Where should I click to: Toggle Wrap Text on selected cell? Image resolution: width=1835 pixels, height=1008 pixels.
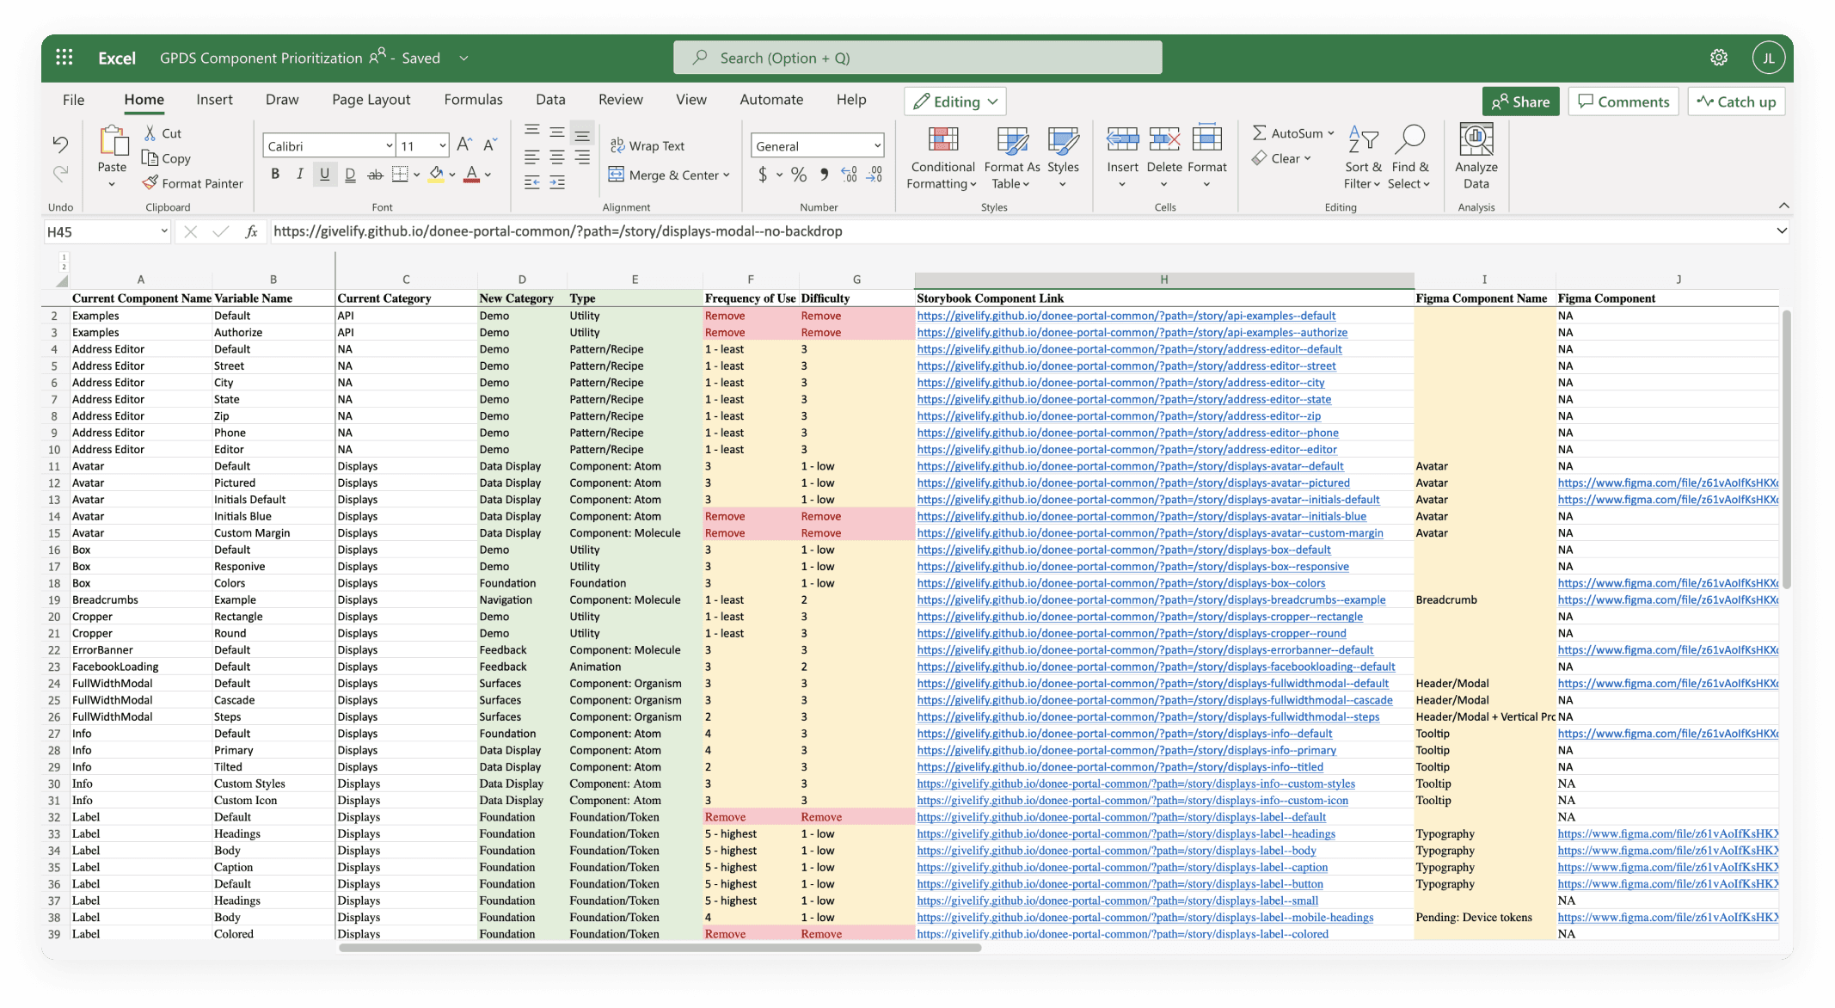[647, 145]
